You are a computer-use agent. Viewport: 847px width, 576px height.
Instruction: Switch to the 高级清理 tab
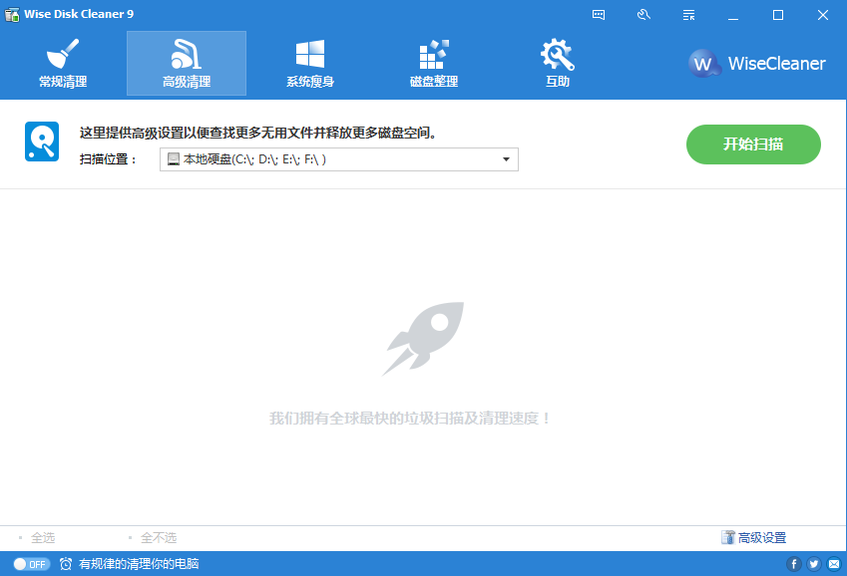(186, 63)
